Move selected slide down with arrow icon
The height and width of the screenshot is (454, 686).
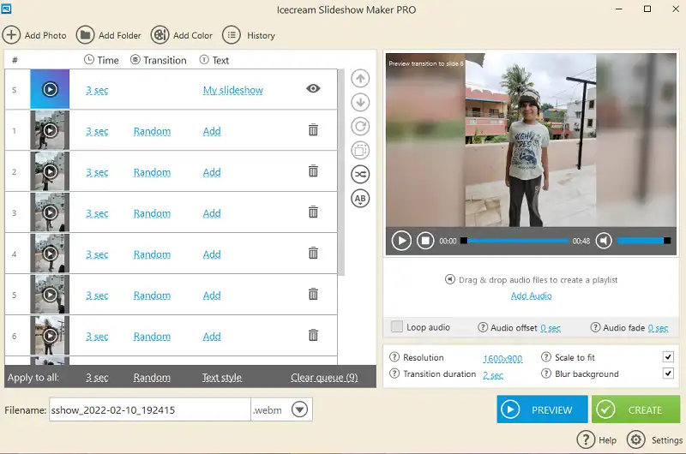coord(361,103)
